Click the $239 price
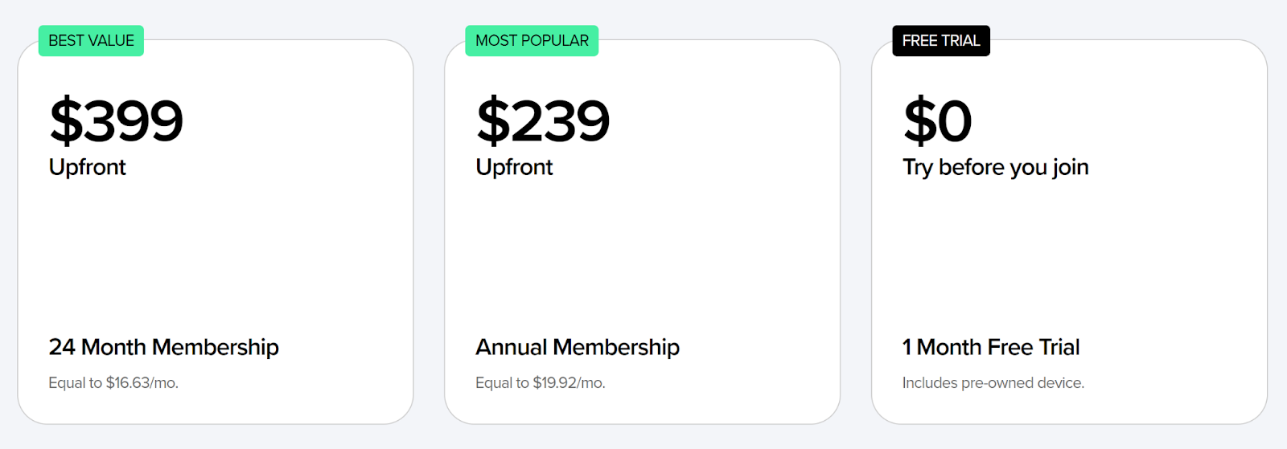 (543, 121)
